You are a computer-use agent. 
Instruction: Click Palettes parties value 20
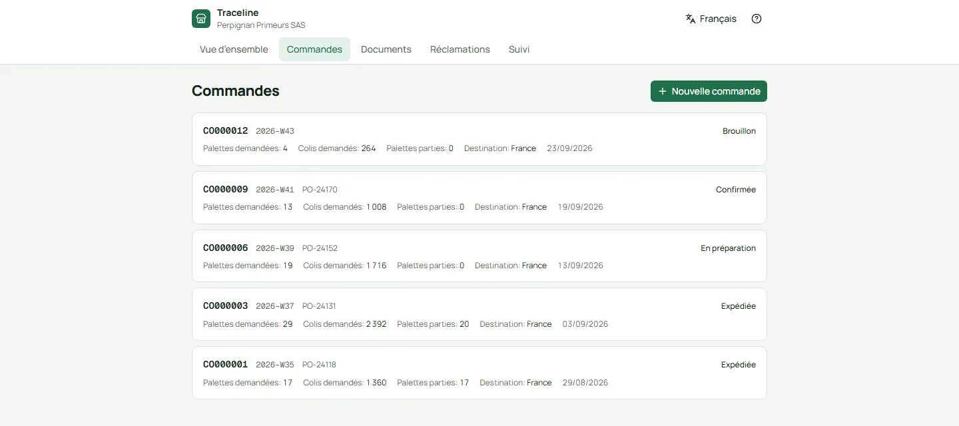[464, 324]
